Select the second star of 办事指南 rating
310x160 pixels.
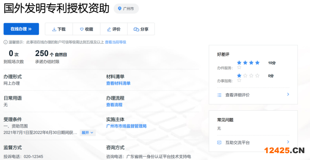pos(245,75)
